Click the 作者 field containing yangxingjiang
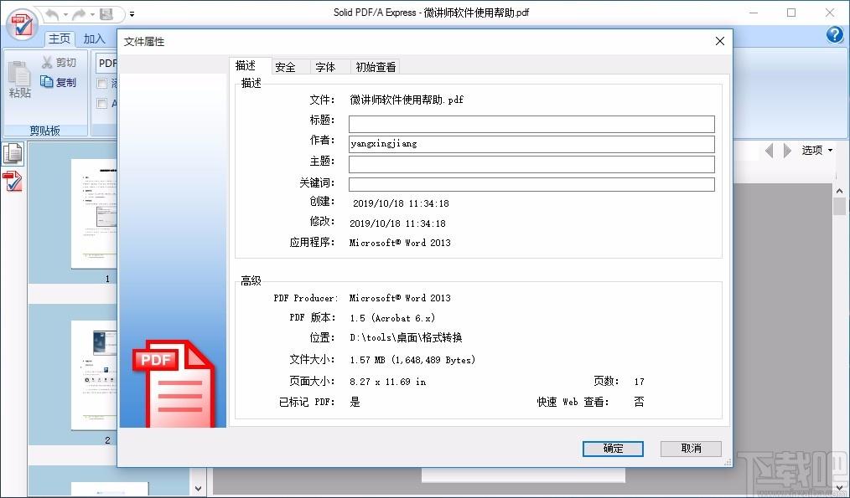Viewport: 850px width, 498px height. coord(531,144)
